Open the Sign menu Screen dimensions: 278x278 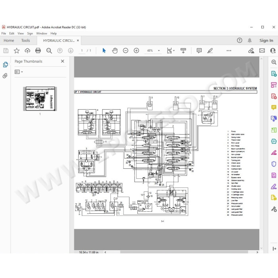point(30,33)
